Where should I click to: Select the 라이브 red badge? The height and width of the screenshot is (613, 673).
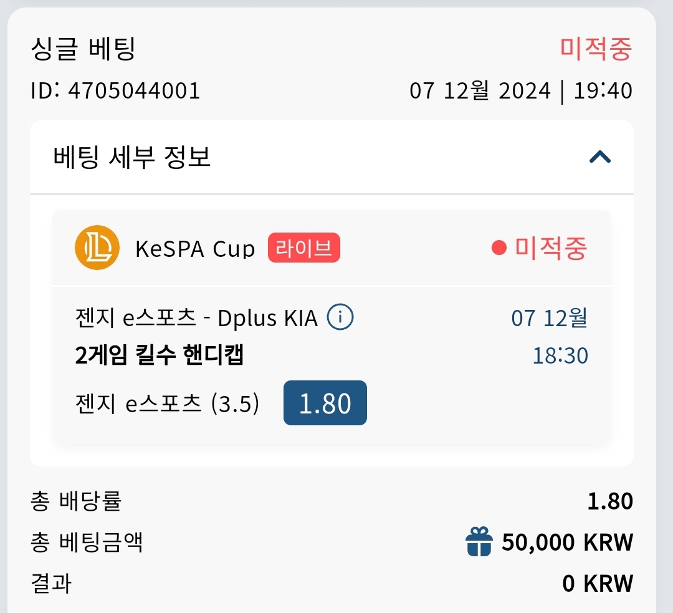[x=304, y=248]
